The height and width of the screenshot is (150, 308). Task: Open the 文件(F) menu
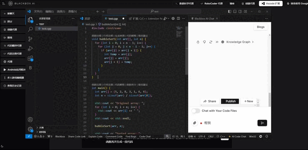[x=38, y=12]
